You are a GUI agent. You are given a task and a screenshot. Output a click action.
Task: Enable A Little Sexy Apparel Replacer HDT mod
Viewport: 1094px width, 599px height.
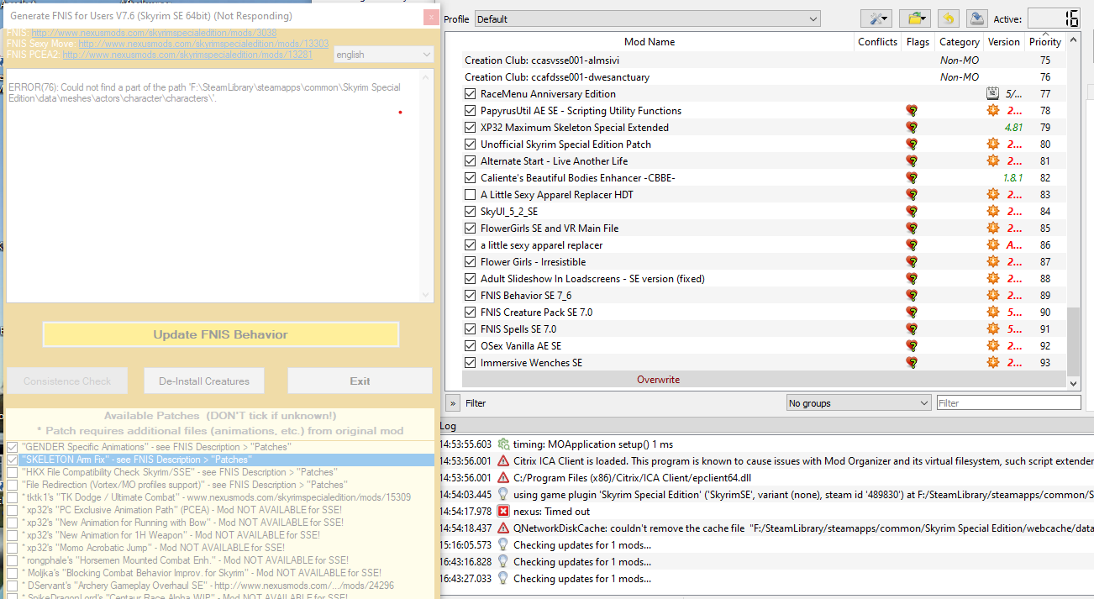[471, 195]
